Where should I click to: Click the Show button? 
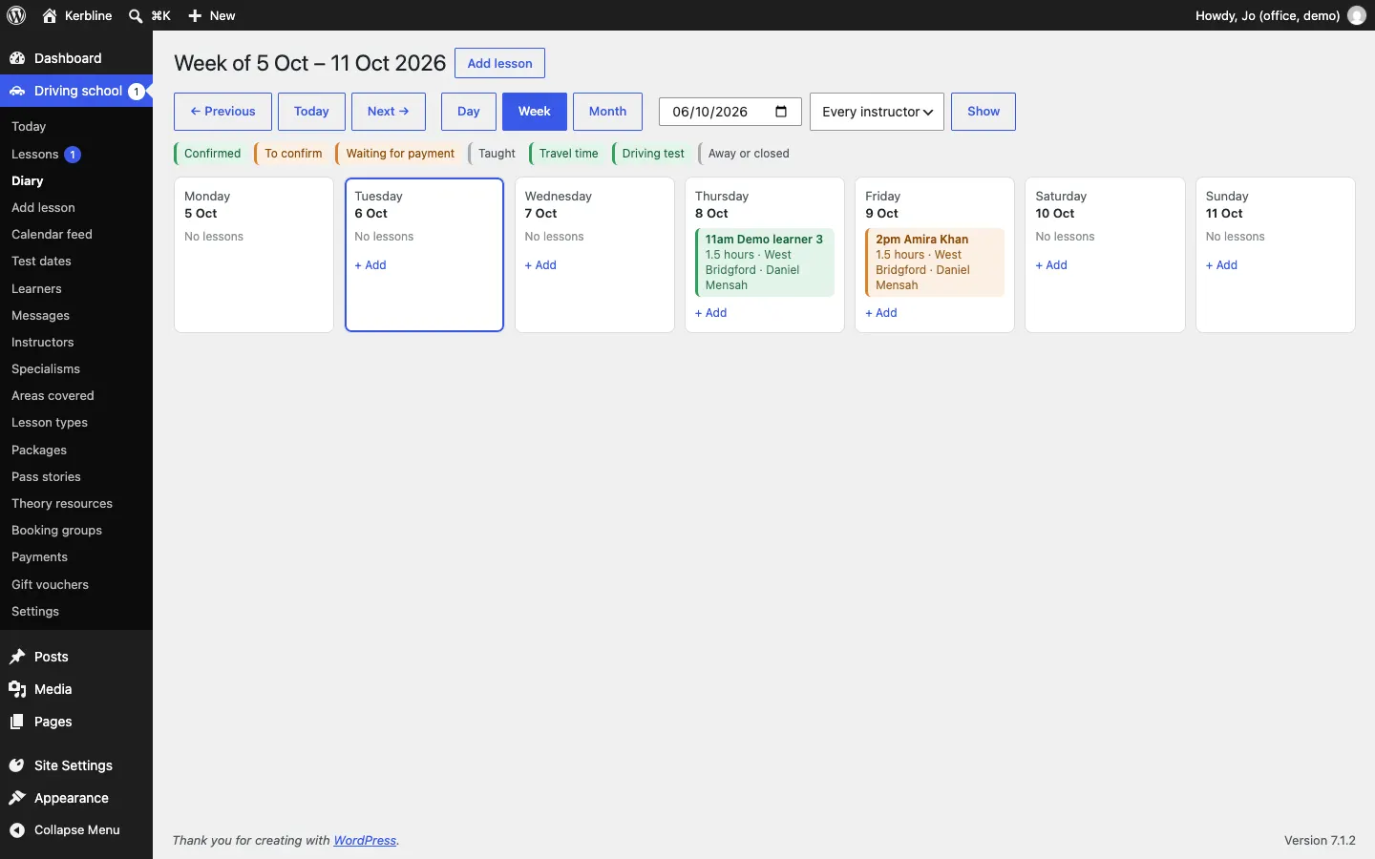pyautogui.click(x=984, y=112)
